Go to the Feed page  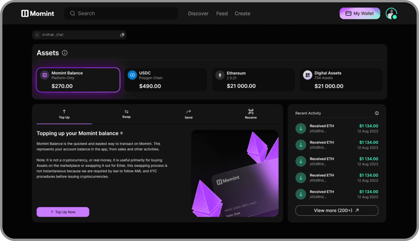pos(222,14)
